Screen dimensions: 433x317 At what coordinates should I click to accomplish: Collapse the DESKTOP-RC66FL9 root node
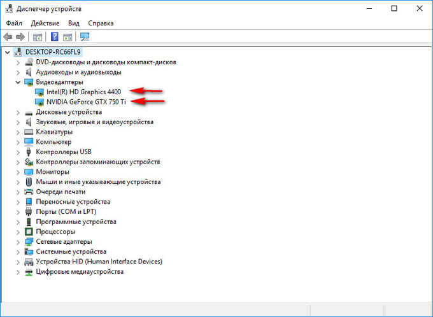8,52
